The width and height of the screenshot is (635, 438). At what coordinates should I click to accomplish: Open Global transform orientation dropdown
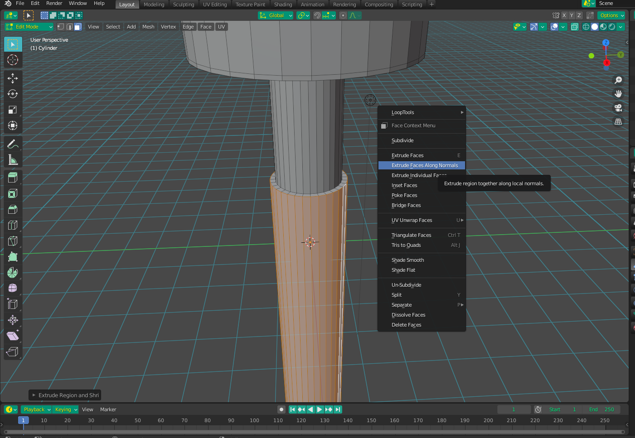276,15
